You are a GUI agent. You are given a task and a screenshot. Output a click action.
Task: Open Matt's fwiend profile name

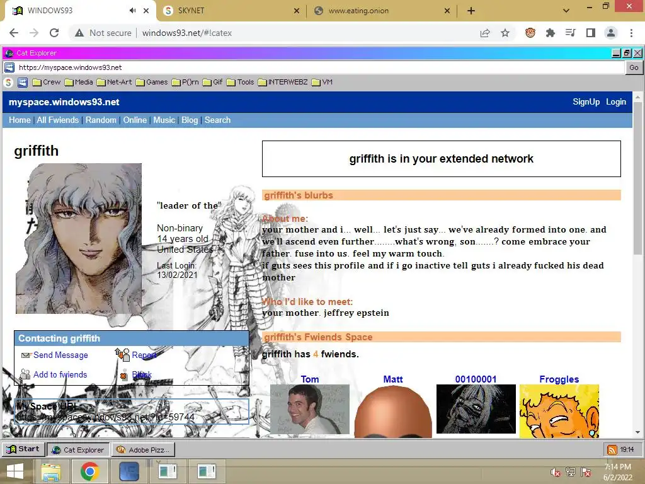[x=393, y=379]
